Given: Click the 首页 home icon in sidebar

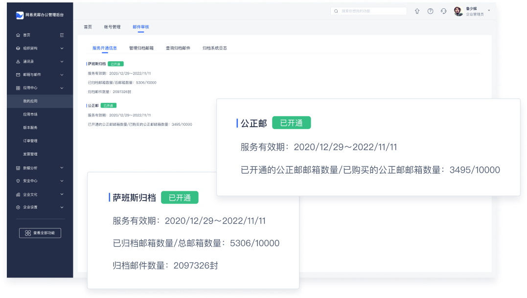Looking at the screenshot, I should tap(18, 35).
